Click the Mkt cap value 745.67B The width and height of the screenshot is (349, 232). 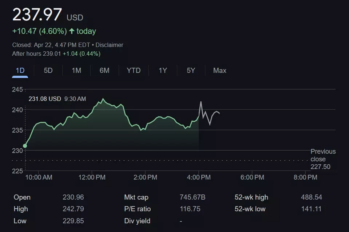pyautogui.click(x=193, y=197)
